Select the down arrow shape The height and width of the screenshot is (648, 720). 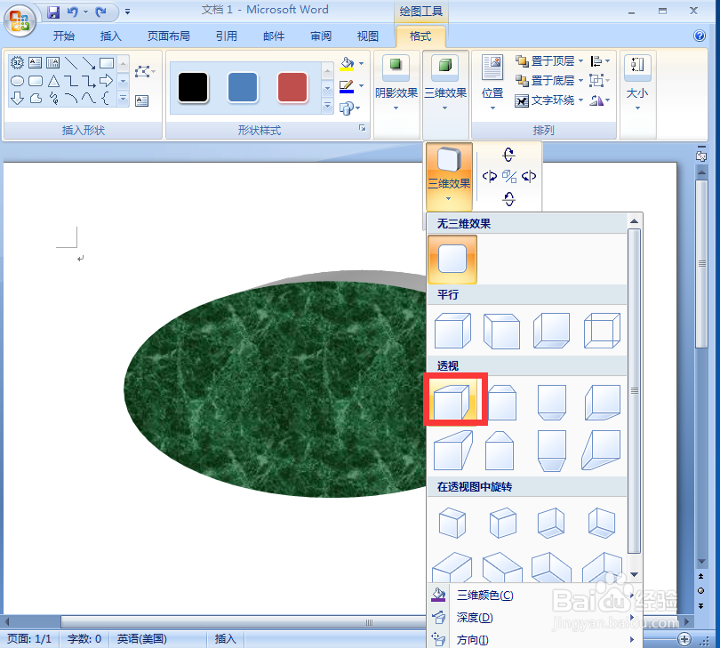tap(17, 98)
